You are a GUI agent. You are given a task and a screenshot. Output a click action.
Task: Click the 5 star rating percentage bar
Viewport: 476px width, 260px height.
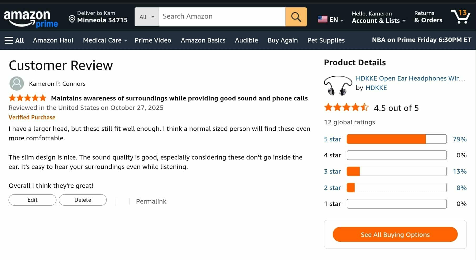click(397, 139)
